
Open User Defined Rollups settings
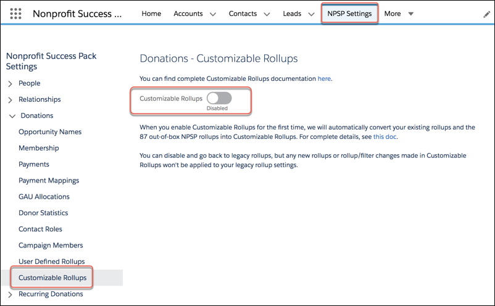point(52,262)
